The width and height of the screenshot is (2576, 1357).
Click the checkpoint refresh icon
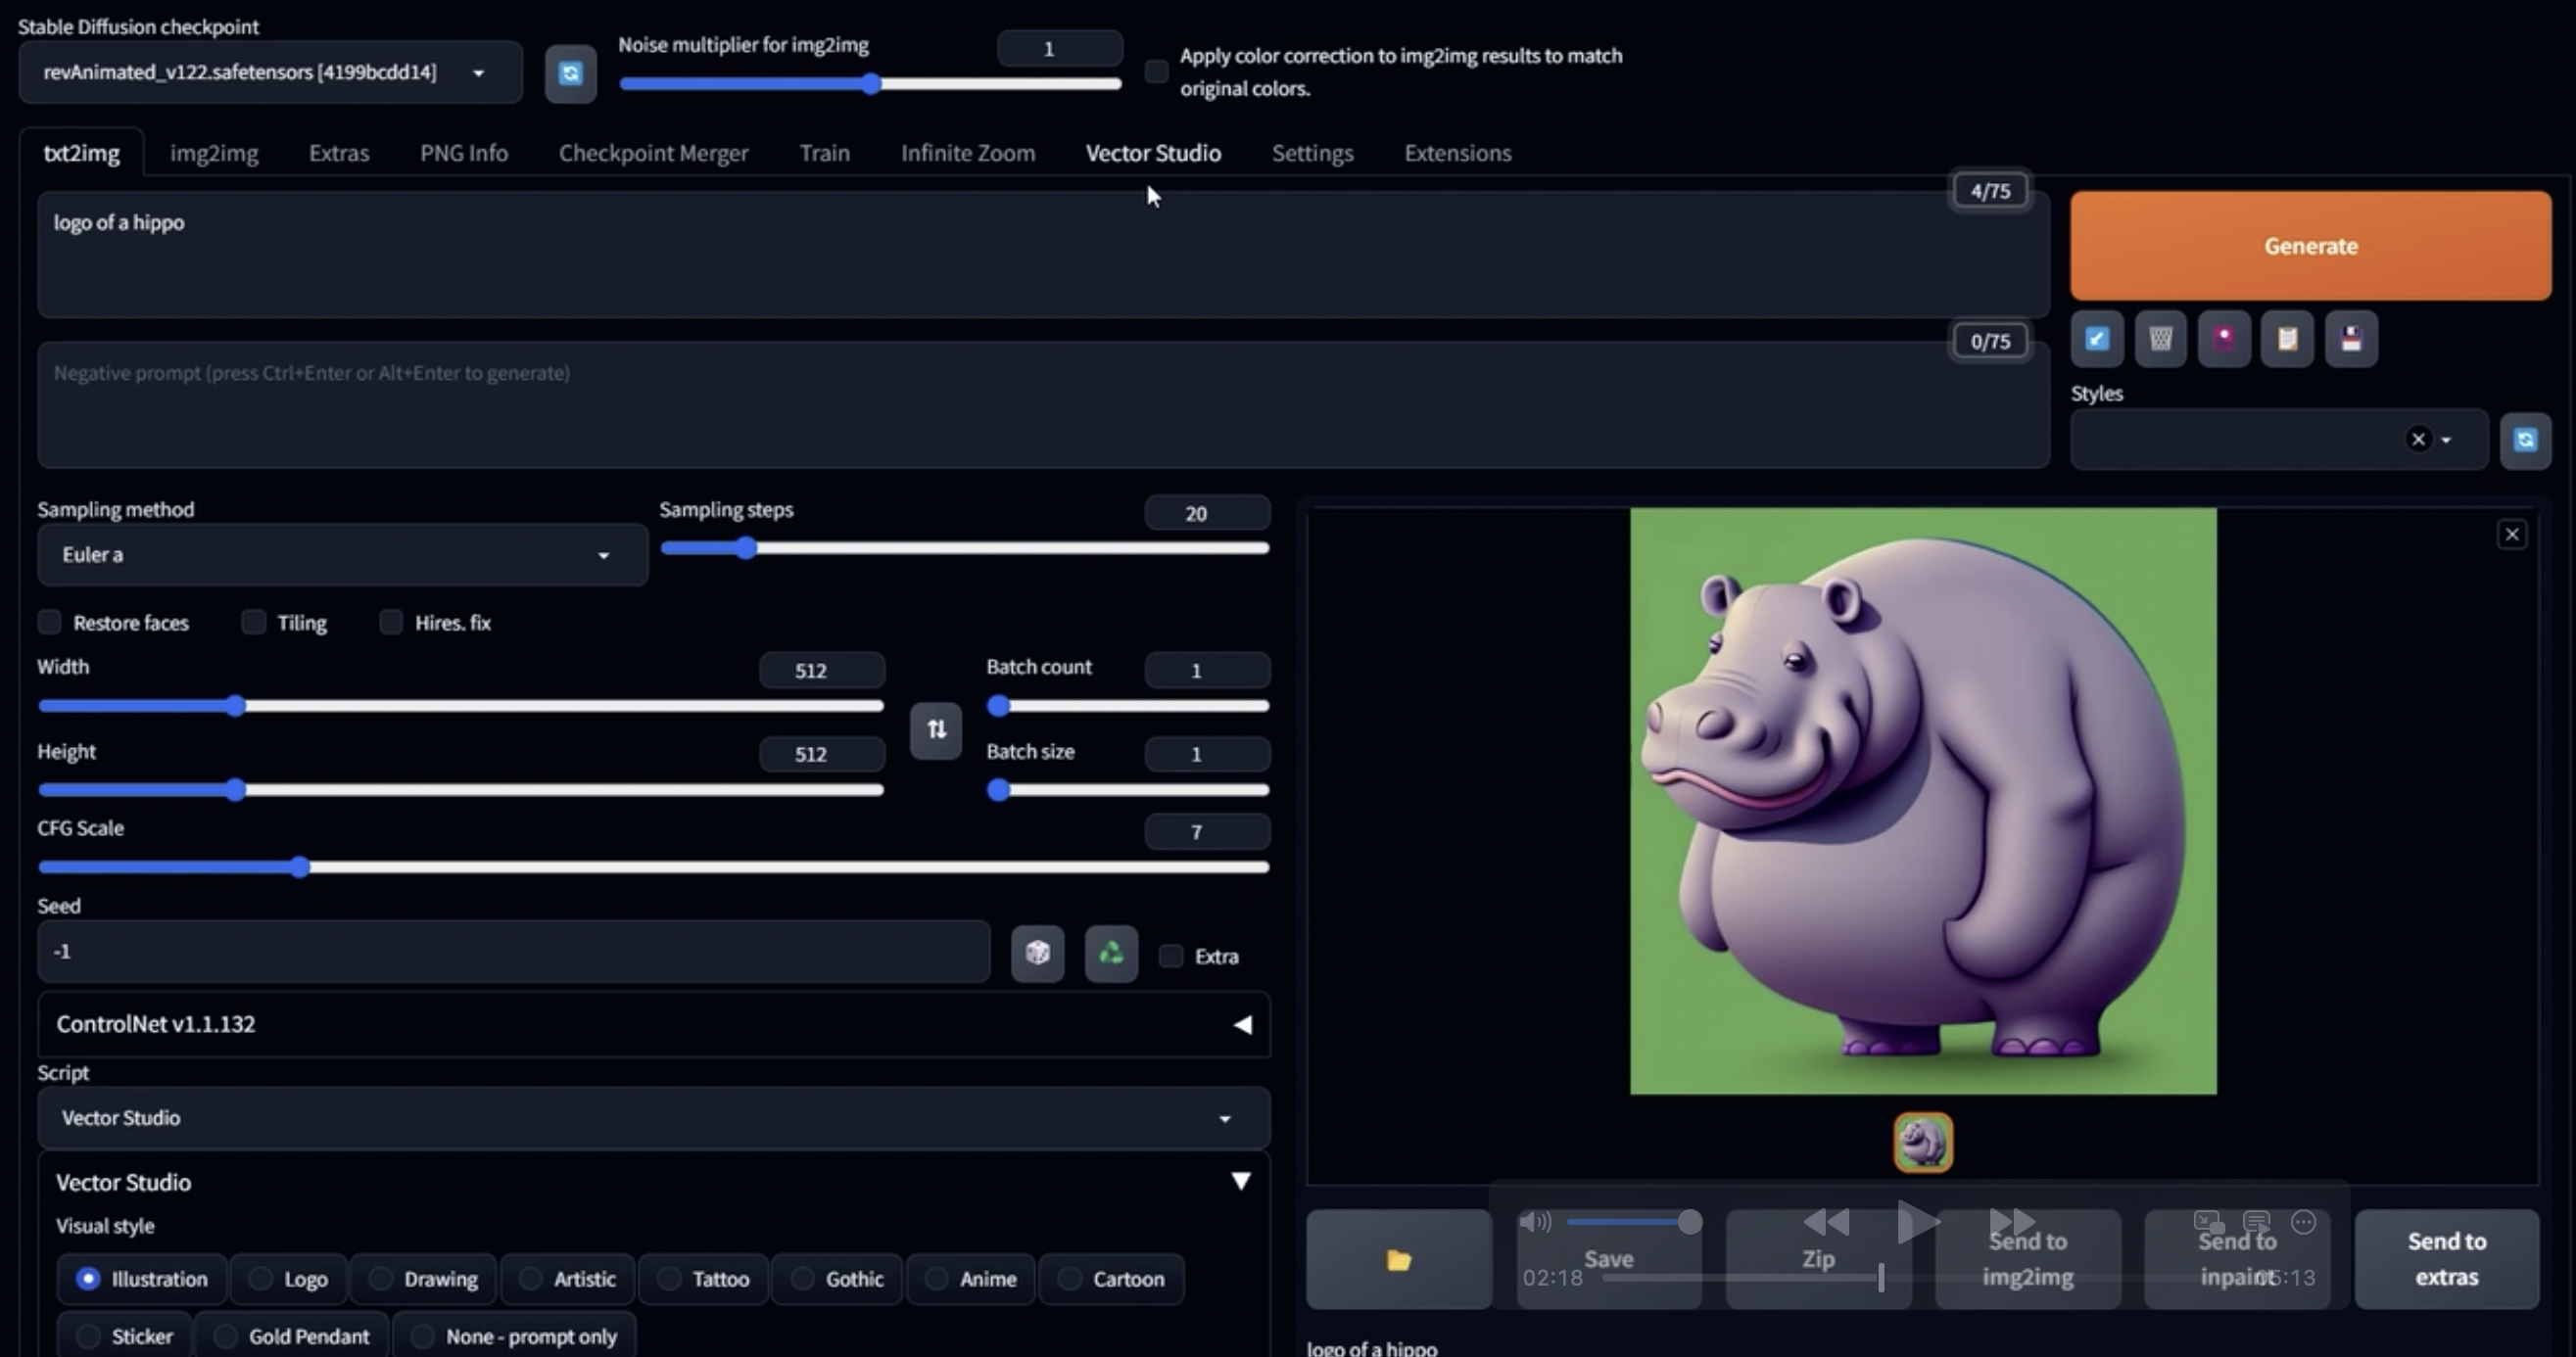pos(570,73)
